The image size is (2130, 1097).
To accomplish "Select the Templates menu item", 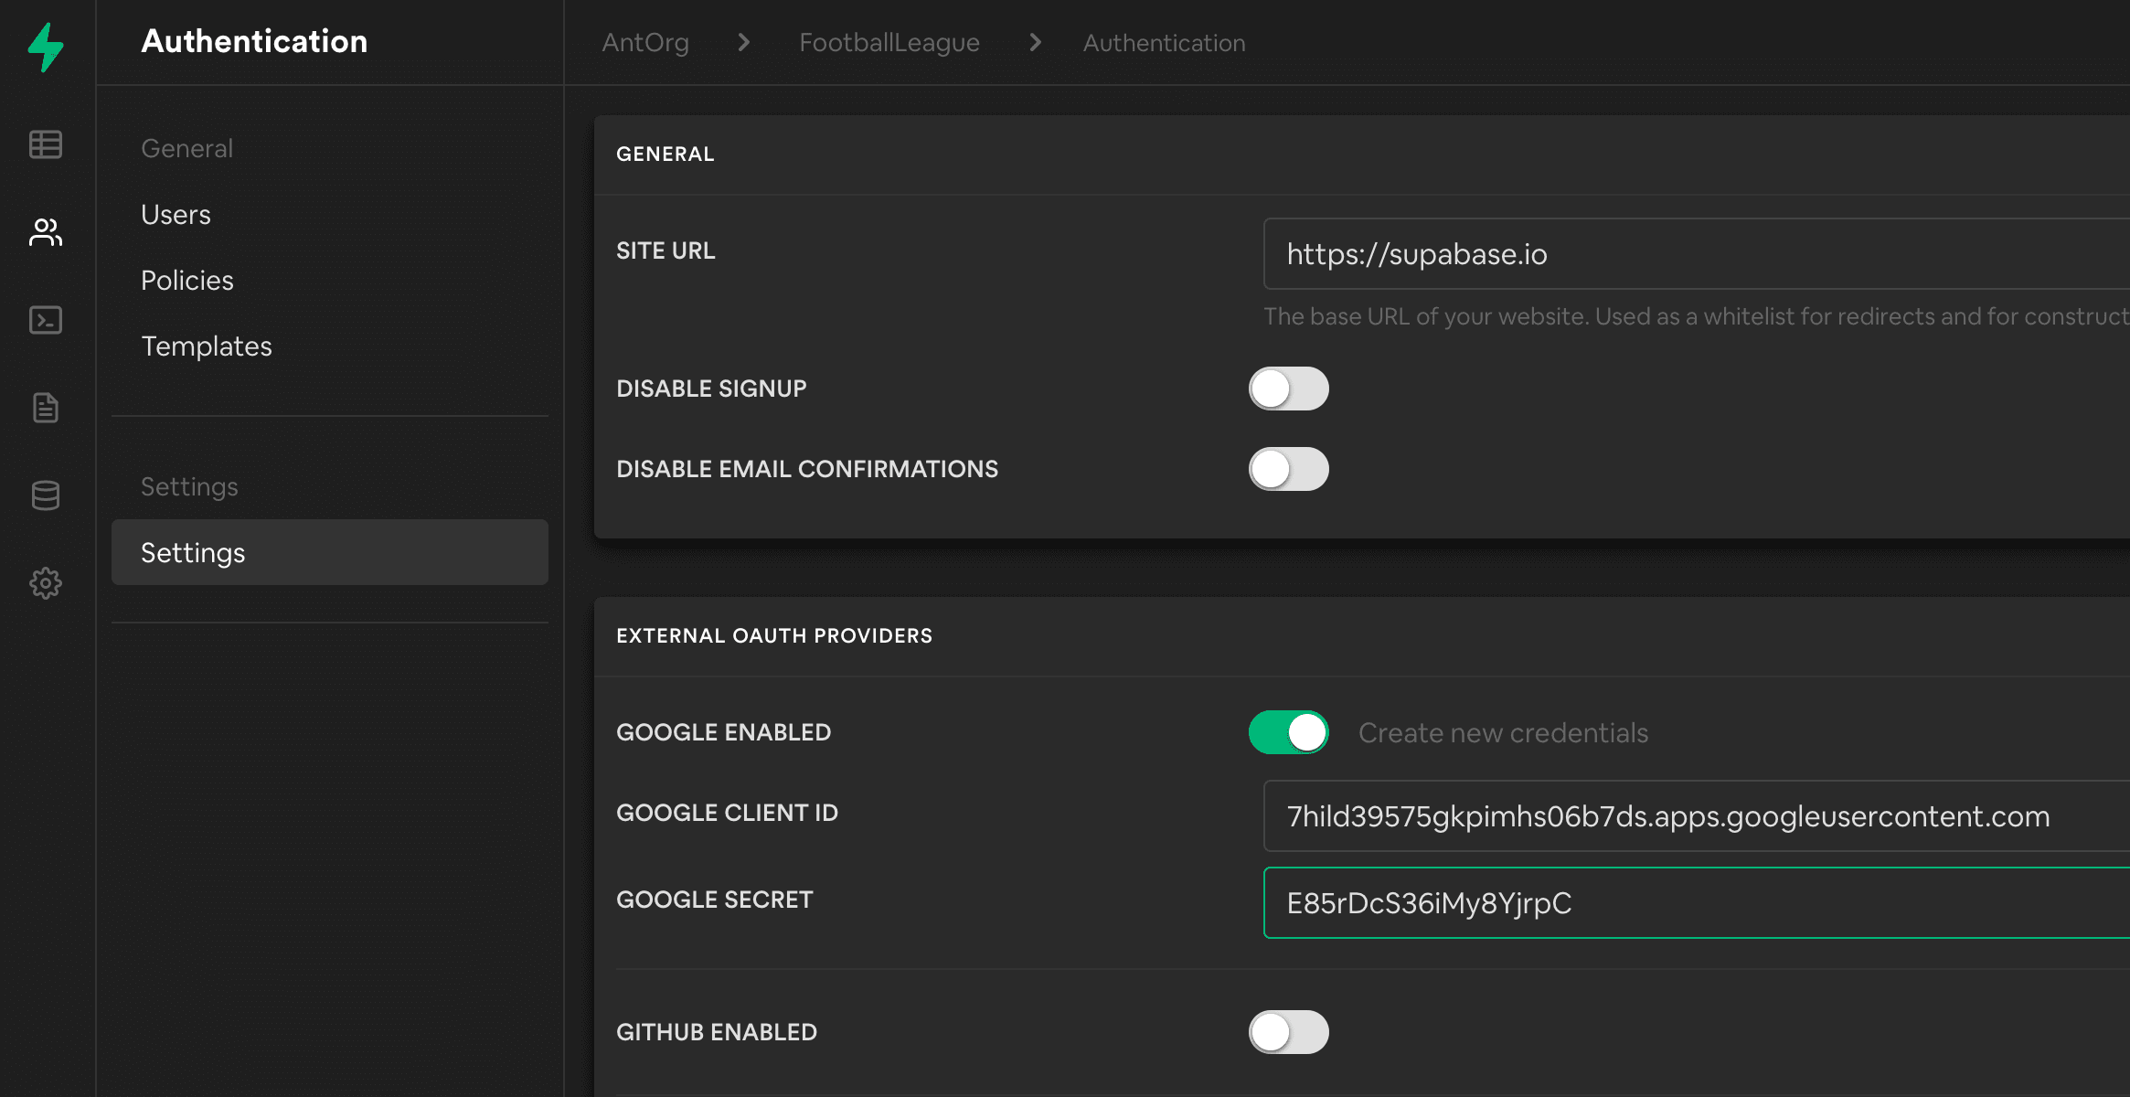I will point(206,343).
